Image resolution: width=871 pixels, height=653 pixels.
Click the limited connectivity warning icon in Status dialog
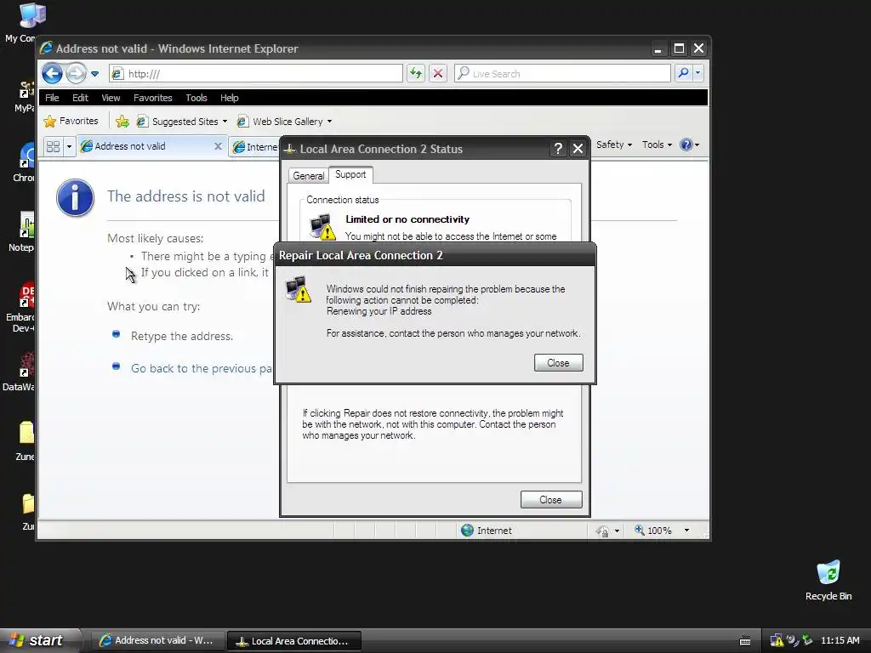tap(322, 226)
